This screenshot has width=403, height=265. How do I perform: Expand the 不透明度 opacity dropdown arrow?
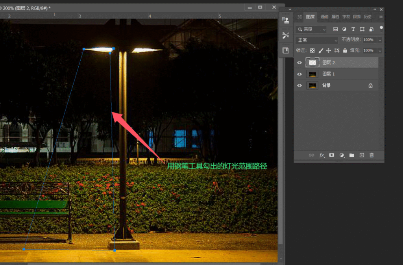point(380,40)
